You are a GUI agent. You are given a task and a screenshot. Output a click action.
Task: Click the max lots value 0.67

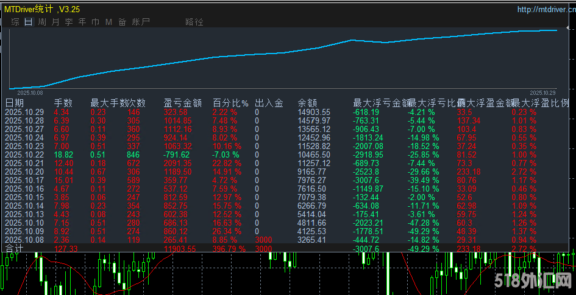[x=98, y=172]
